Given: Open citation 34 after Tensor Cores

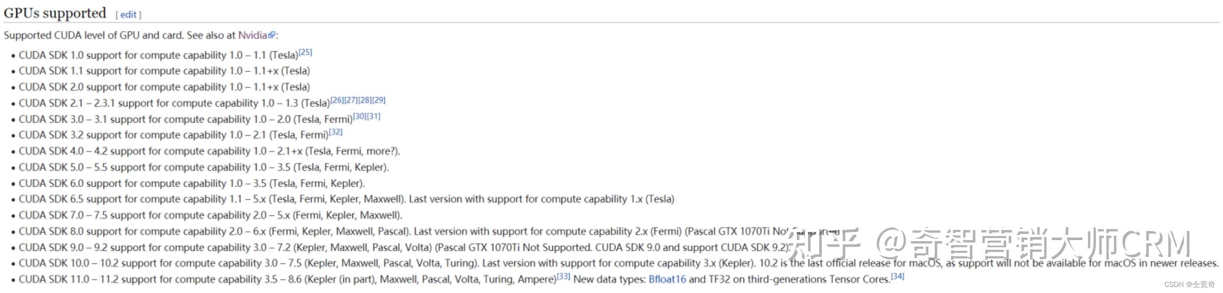Looking at the screenshot, I should (897, 276).
